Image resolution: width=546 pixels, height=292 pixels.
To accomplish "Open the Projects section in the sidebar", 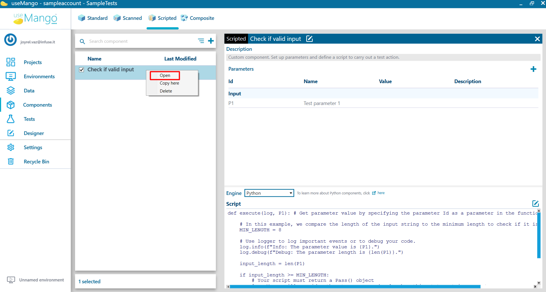I will pos(32,62).
